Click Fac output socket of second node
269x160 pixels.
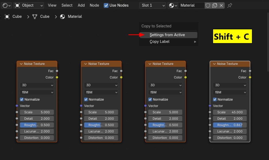click(x=121, y=71)
